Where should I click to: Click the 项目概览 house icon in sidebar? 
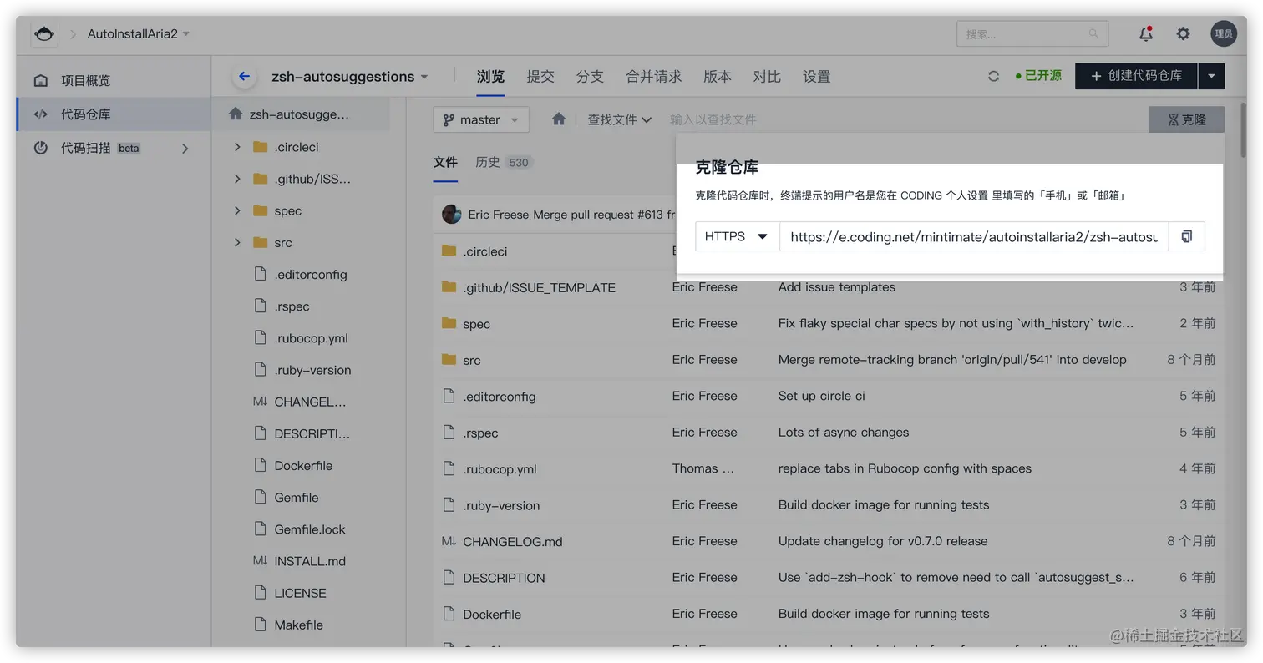[41, 81]
